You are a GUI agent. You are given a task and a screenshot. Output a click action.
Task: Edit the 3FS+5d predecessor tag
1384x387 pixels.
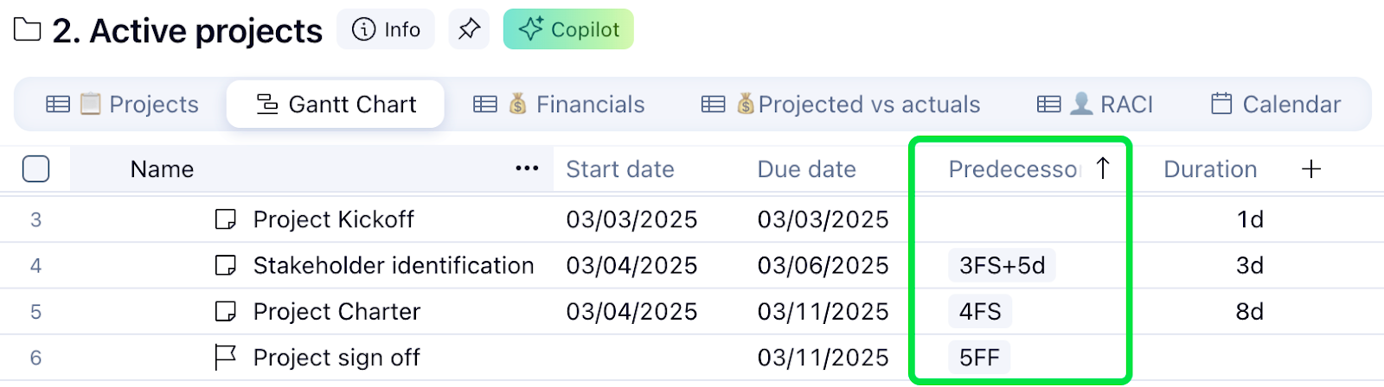click(x=1002, y=265)
